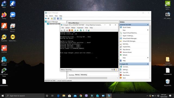Open Chrome from the taskbar
The image size is (174, 98).
coord(81,96)
